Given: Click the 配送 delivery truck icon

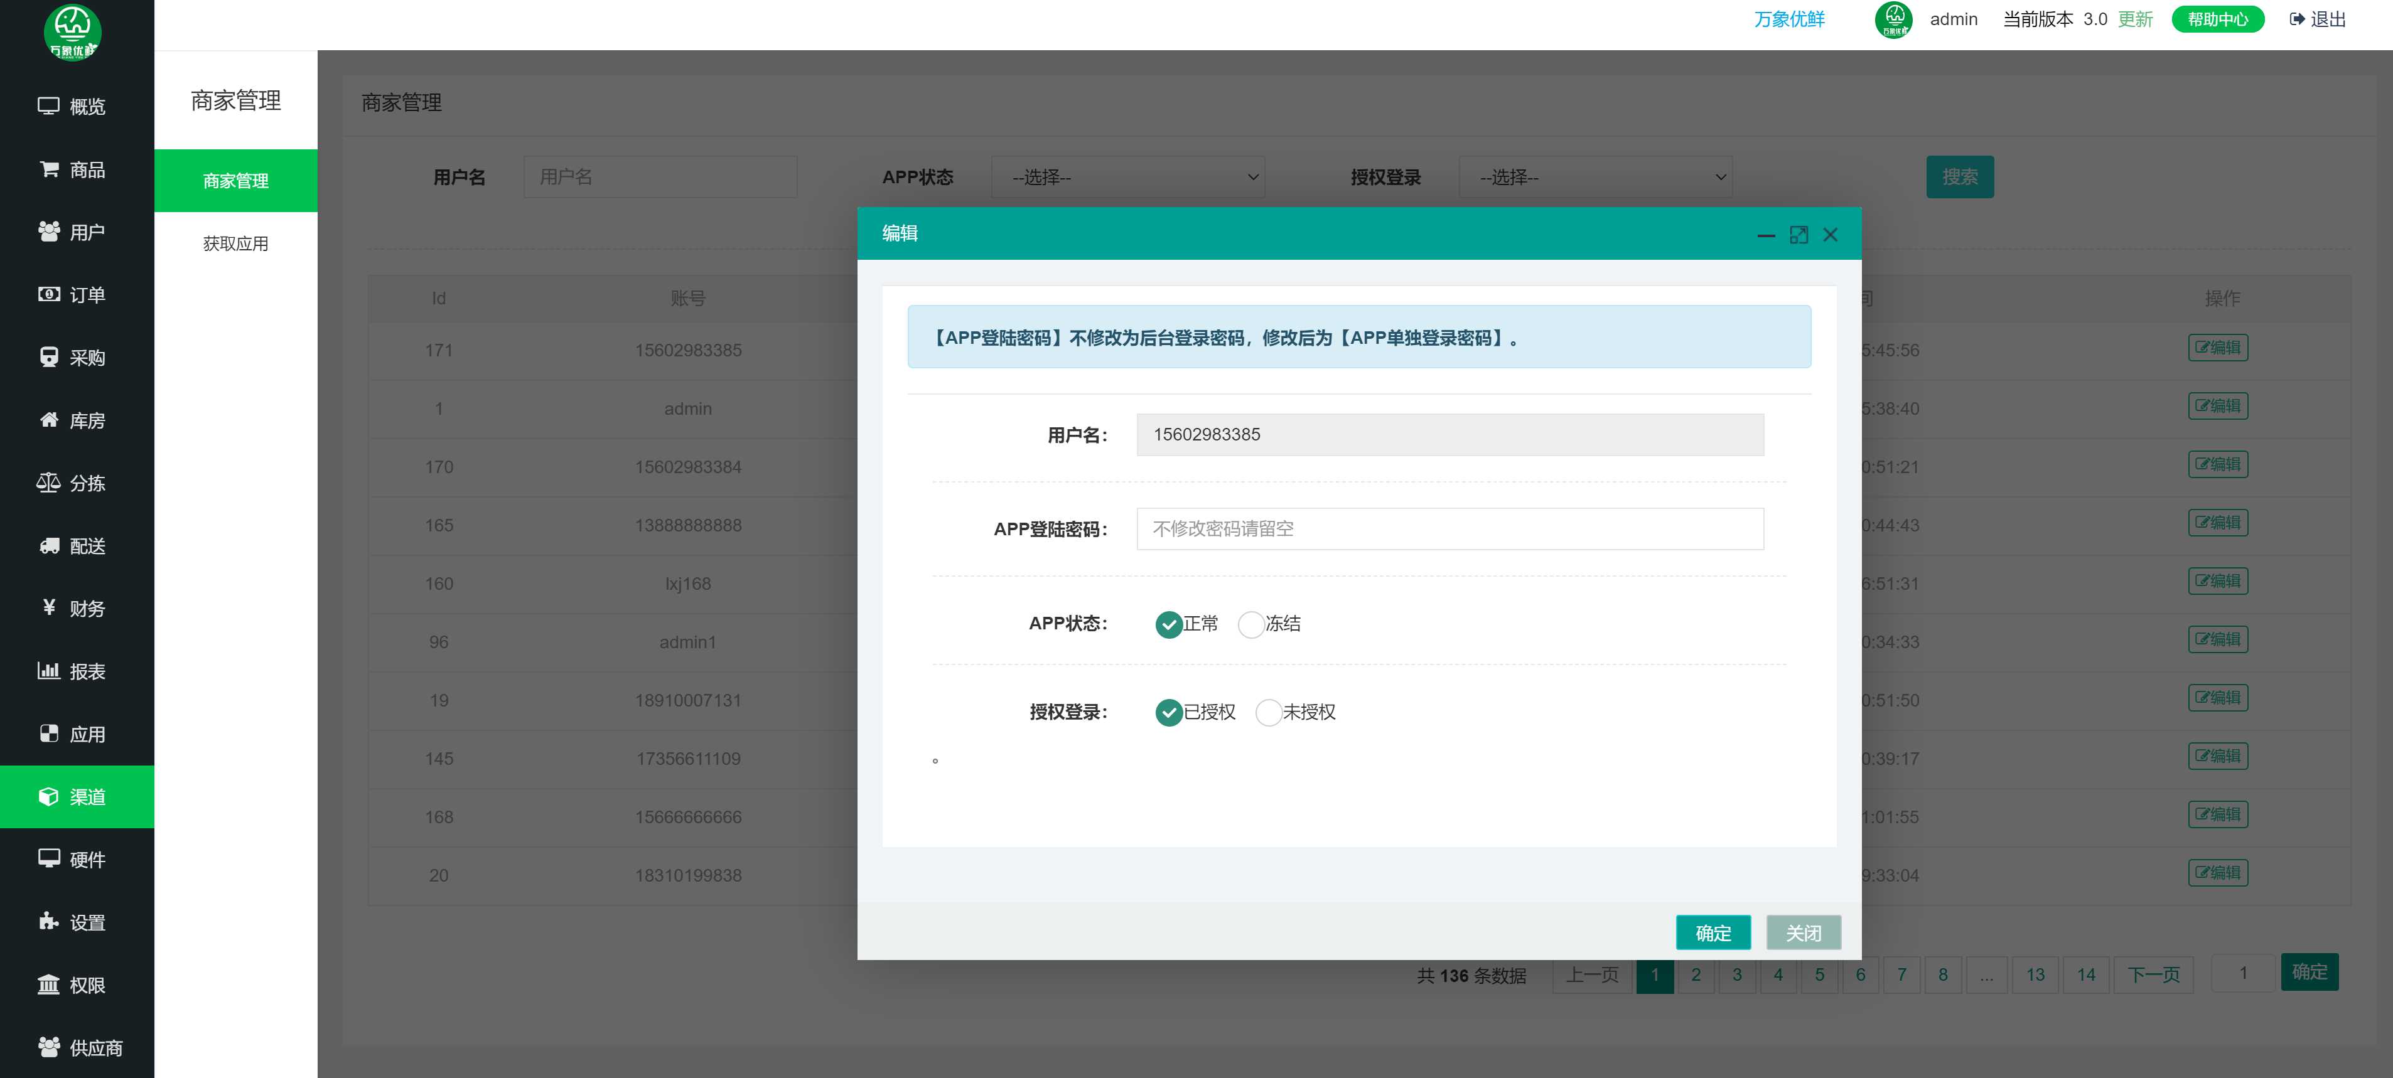Looking at the screenshot, I should (x=48, y=546).
